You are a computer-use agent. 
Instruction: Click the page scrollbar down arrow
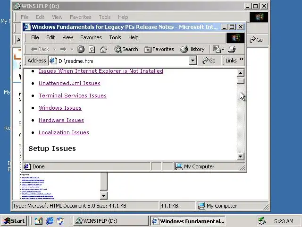pos(240,157)
